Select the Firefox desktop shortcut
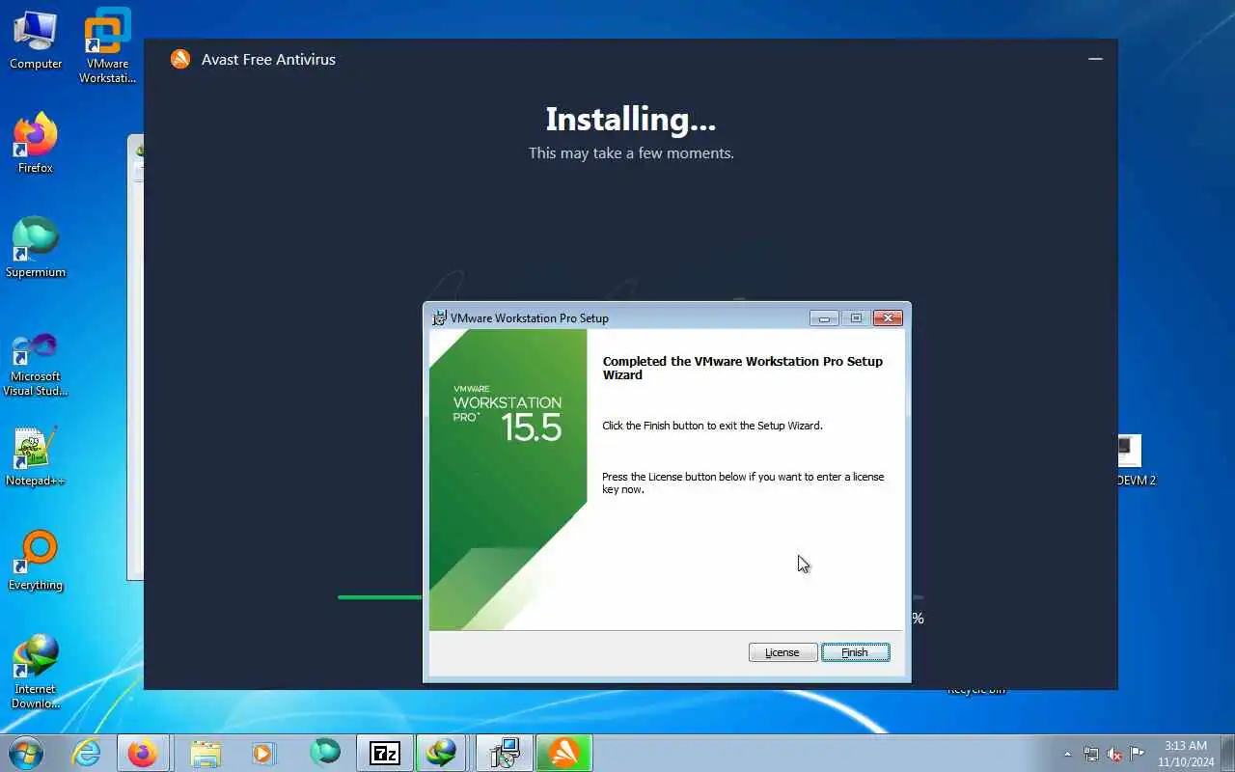Screen dimensions: 1235x772 36,145
